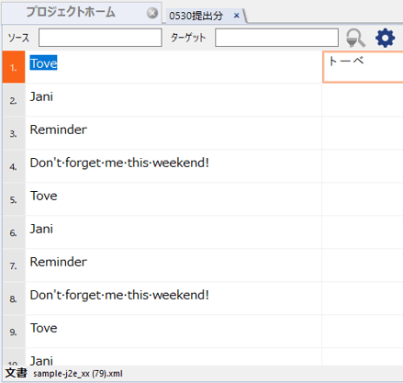The width and height of the screenshot is (403, 383).
Task: Click row number 8 header
Action: pos(14,299)
